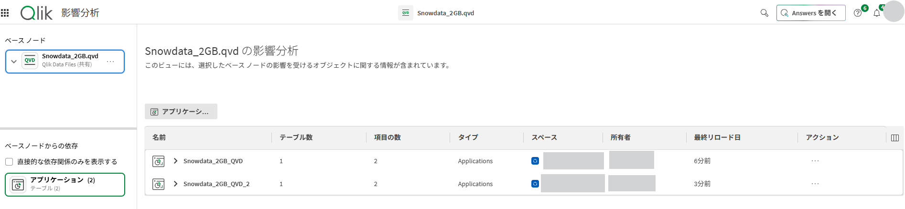The width and height of the screenshot is (905, 209).
Task: Click the Snowdata_2GB_QVD_2 app name
Action: 216,184
